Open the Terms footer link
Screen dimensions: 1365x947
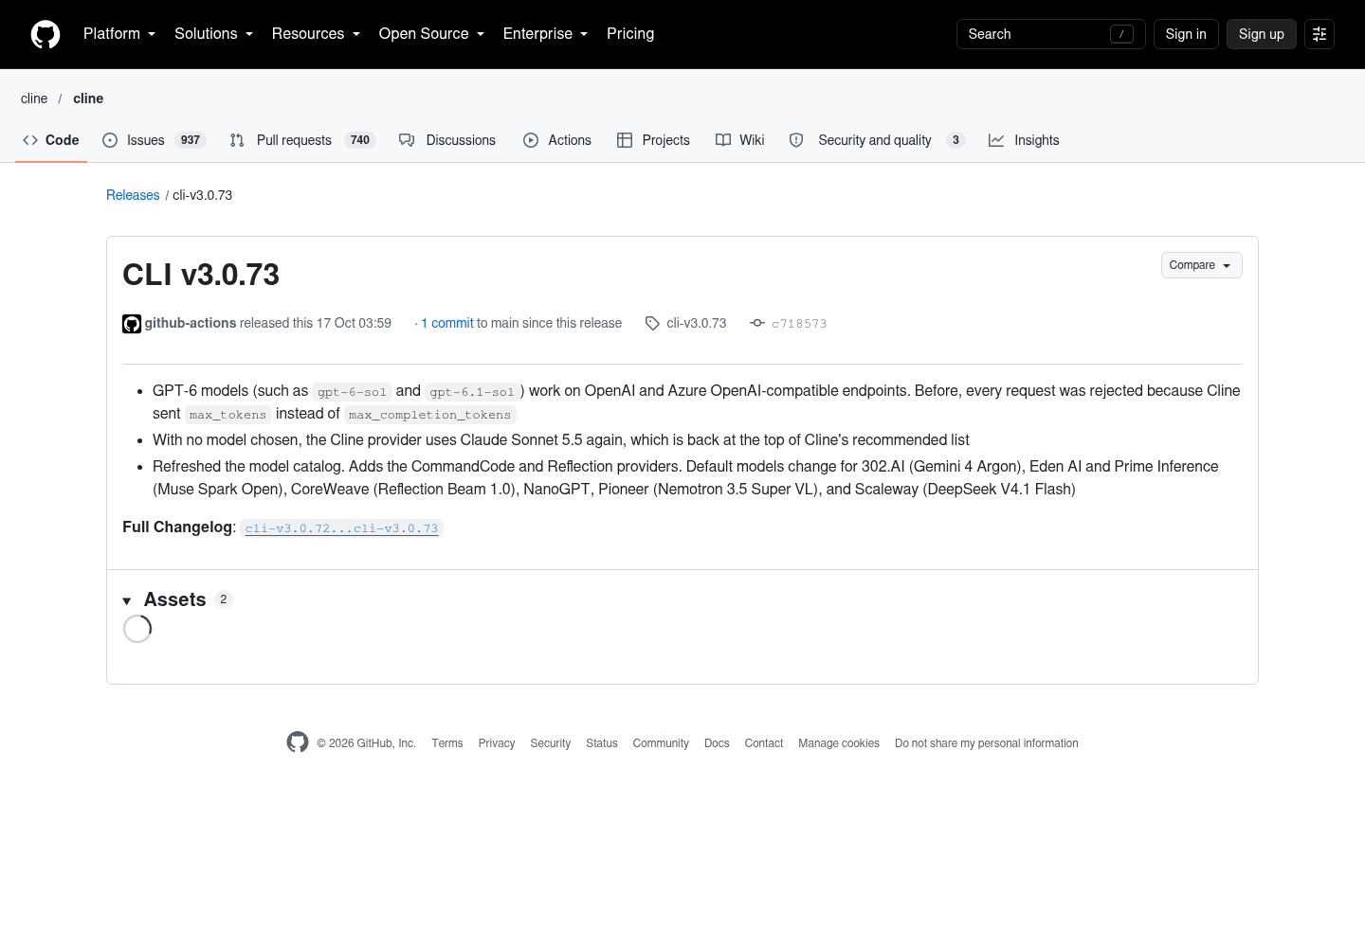pyautogui.click(x=447, y=743)
